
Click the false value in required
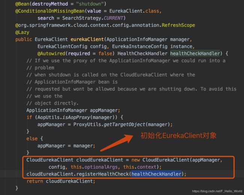click(x=105, y=54)
